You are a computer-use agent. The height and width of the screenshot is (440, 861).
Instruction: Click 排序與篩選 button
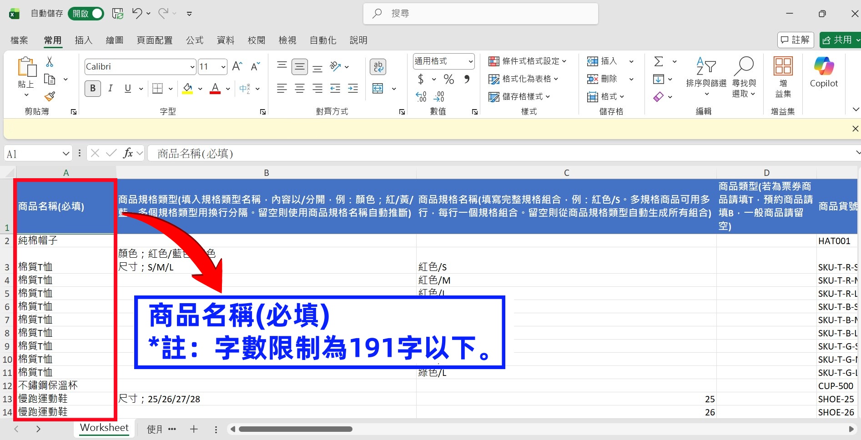[706, 76]
